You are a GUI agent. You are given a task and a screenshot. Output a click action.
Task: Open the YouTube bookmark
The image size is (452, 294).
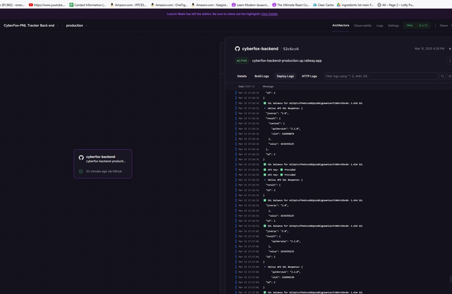[x=47, y=5]
